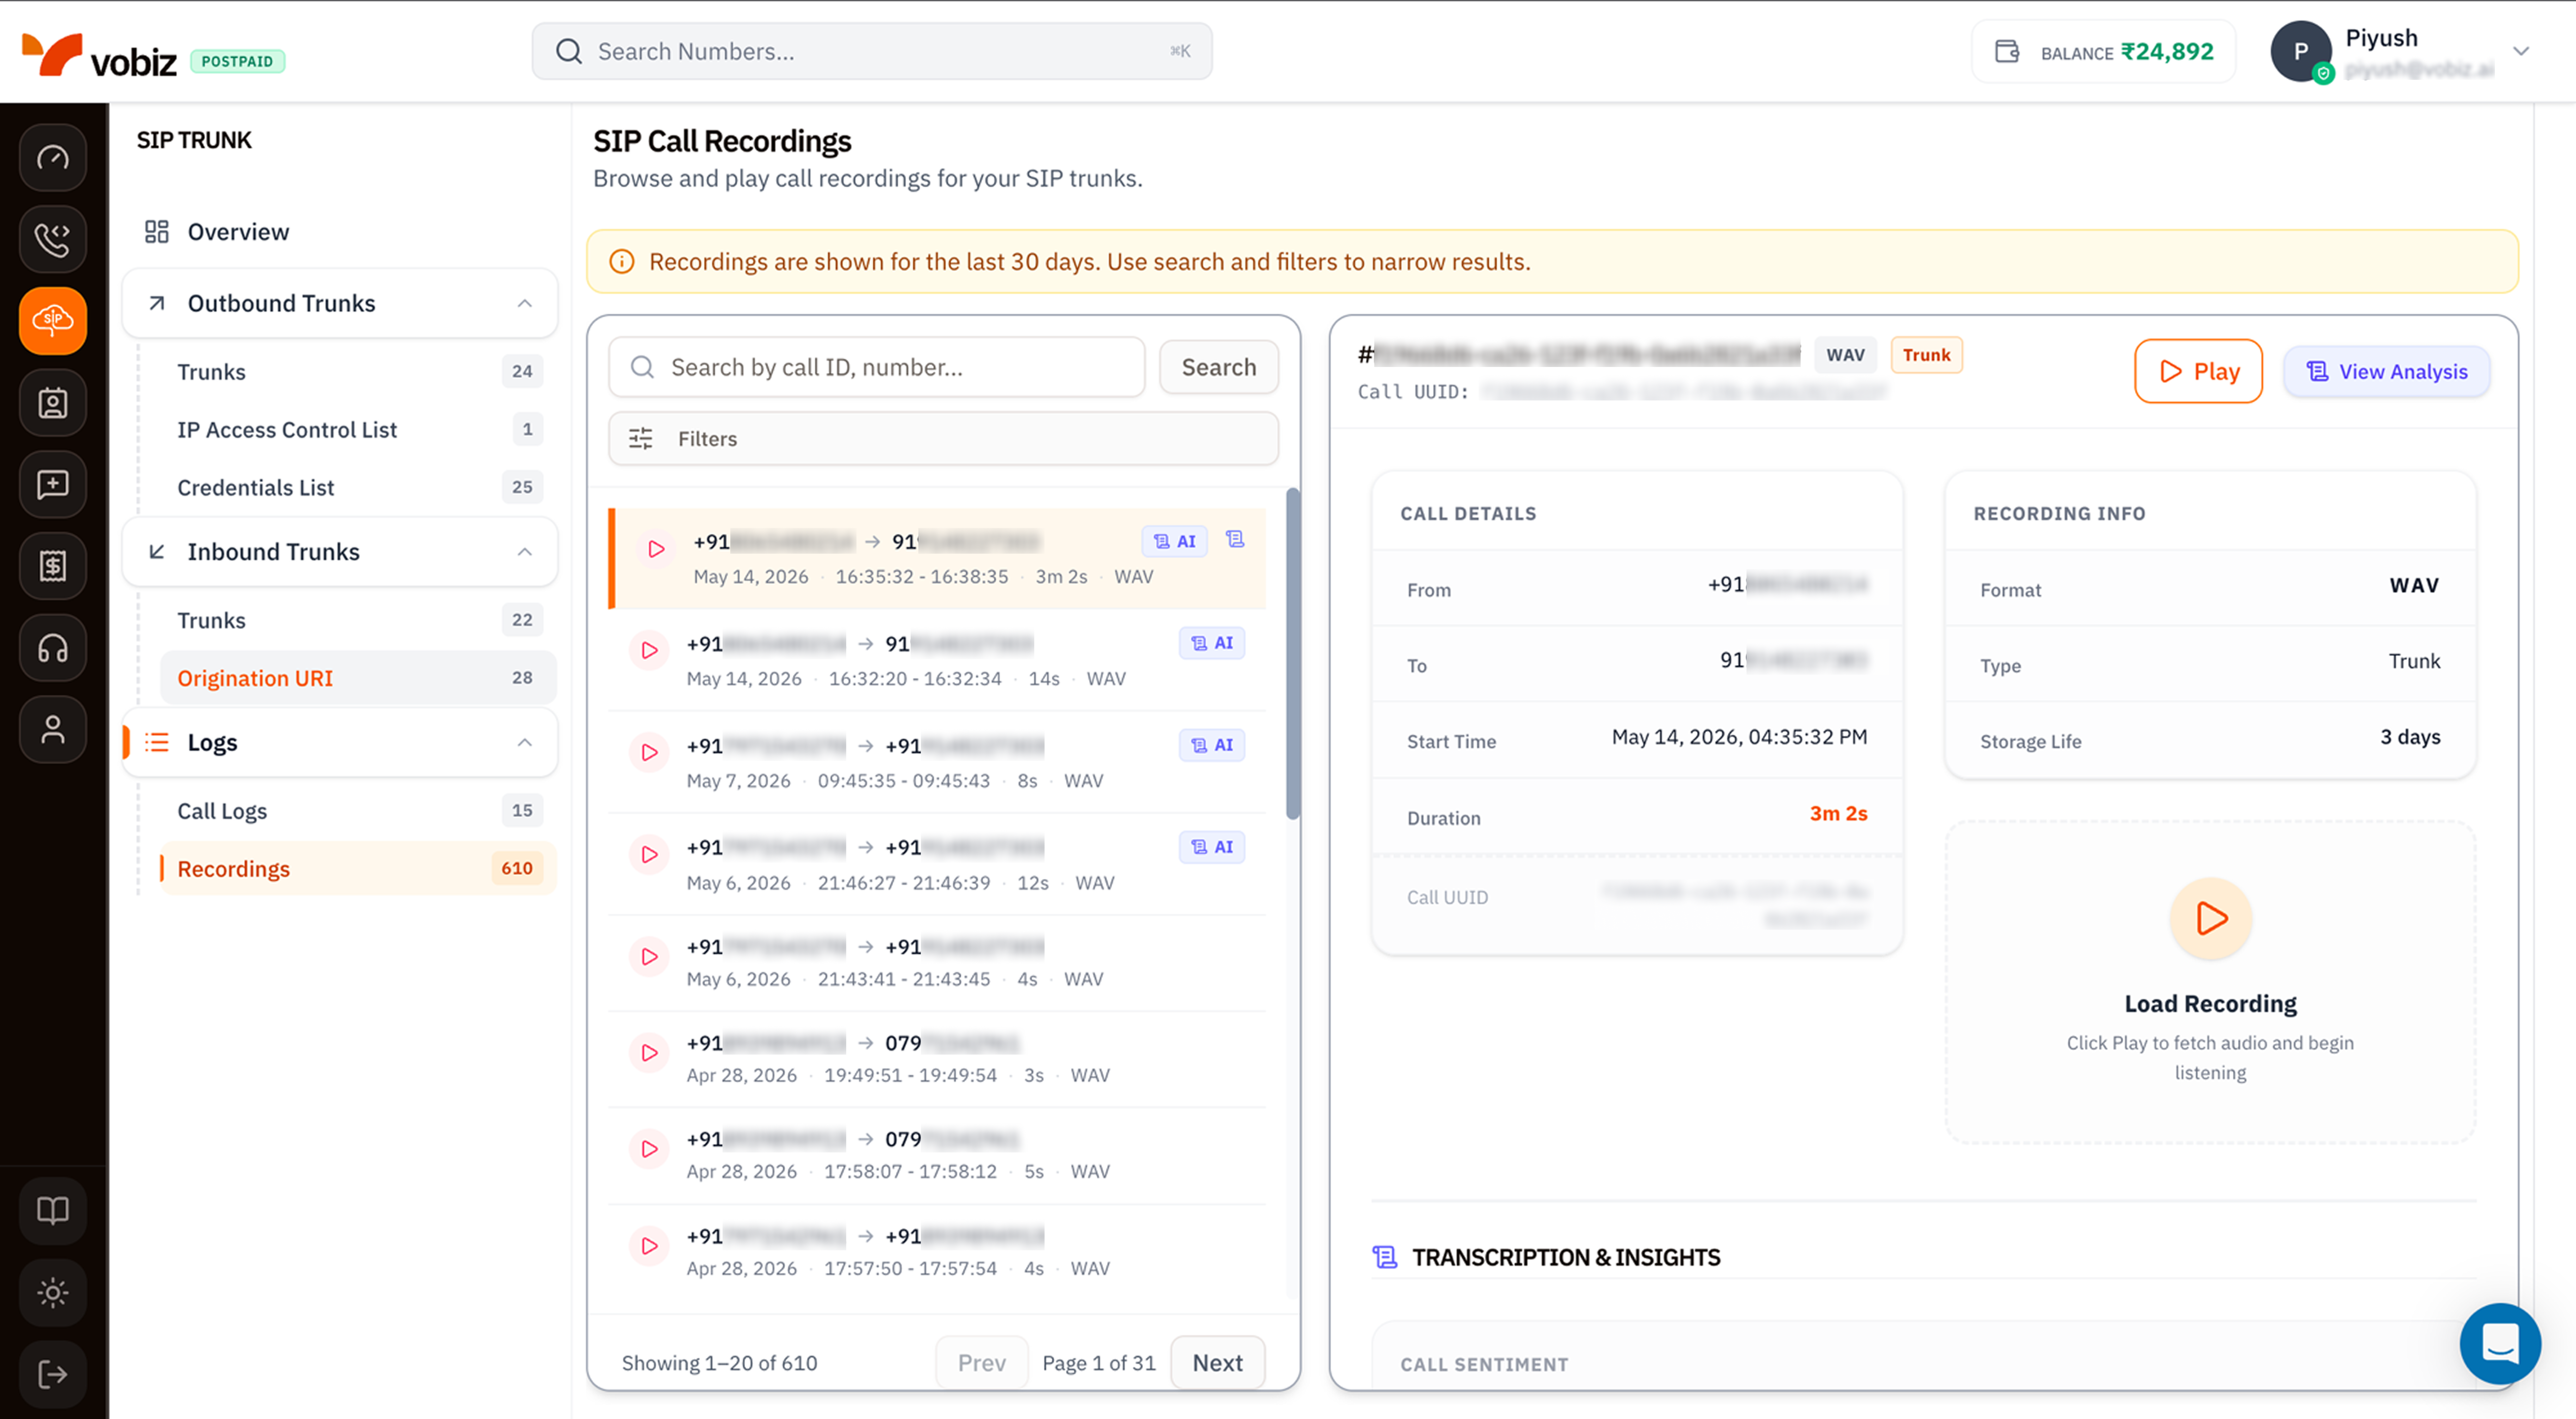This screenshot has width=2576, height=1419.
Task: Open the Overview menu item
Action: (x=340, y=232)
